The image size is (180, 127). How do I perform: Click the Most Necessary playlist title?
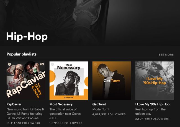(x=61, y=104)
